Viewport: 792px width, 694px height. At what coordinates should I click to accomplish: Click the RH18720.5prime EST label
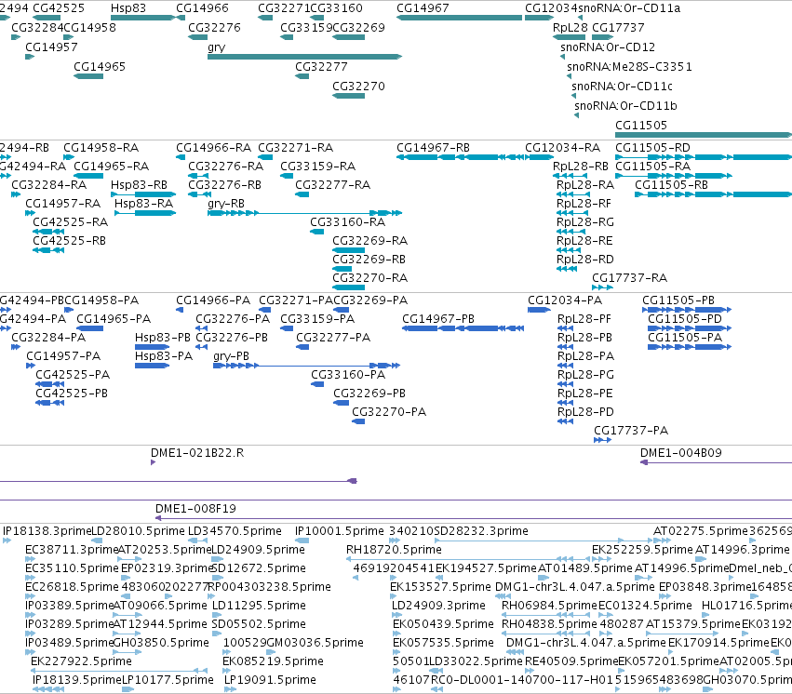coord(394,550)
